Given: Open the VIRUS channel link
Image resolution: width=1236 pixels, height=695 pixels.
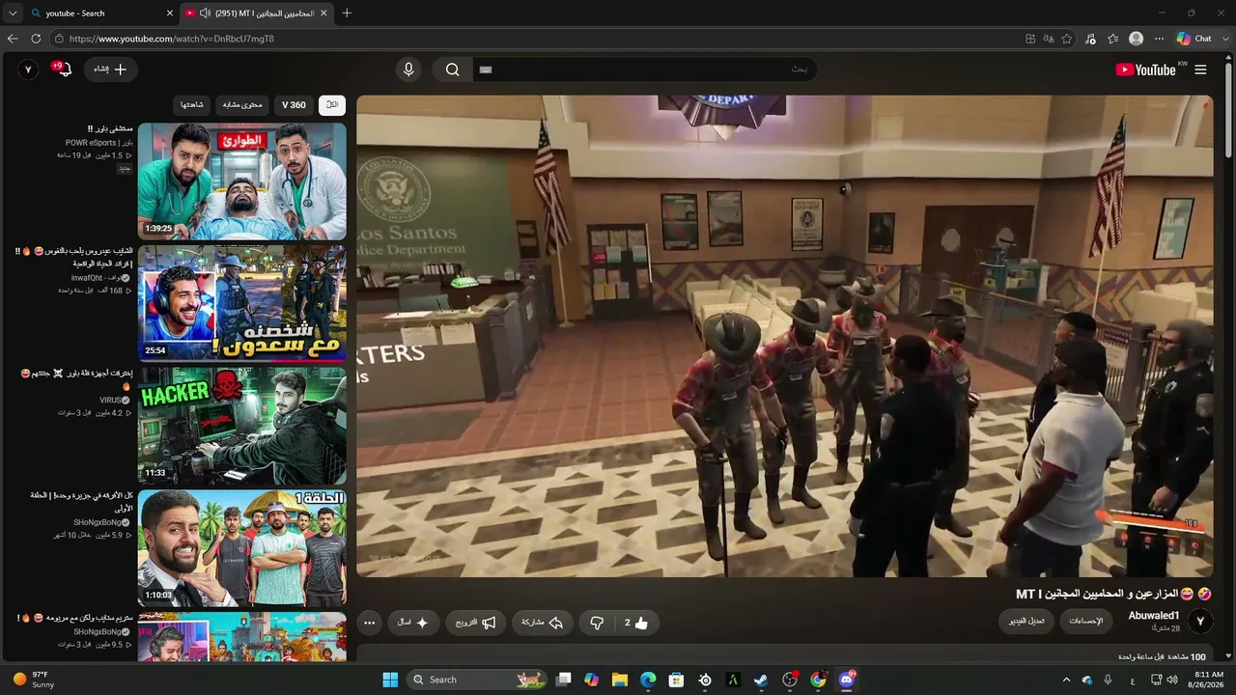Looking at the screenshot, I should click(x=114, y=400).
